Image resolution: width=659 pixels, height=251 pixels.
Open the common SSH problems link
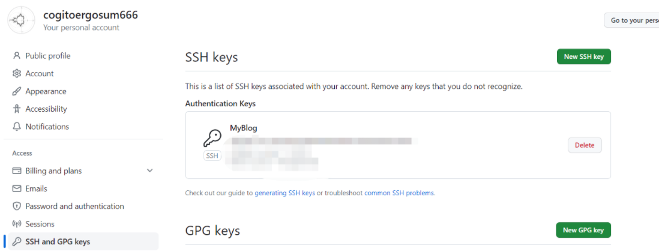click(399, 193)
